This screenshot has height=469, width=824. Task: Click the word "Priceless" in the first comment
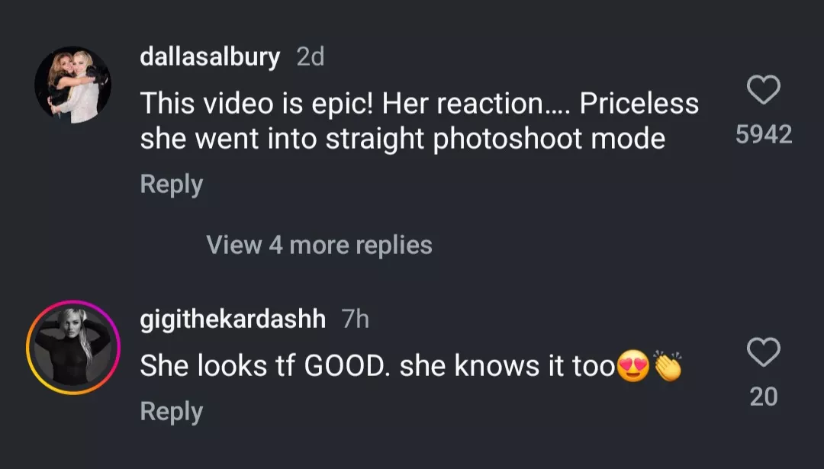coord(639,104)
